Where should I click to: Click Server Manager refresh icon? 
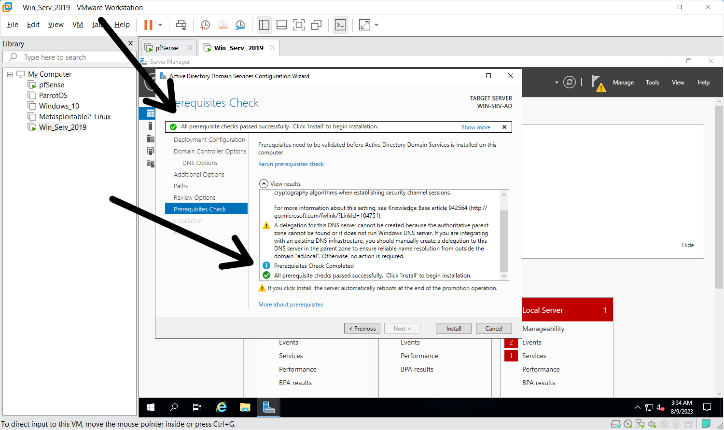570,83
